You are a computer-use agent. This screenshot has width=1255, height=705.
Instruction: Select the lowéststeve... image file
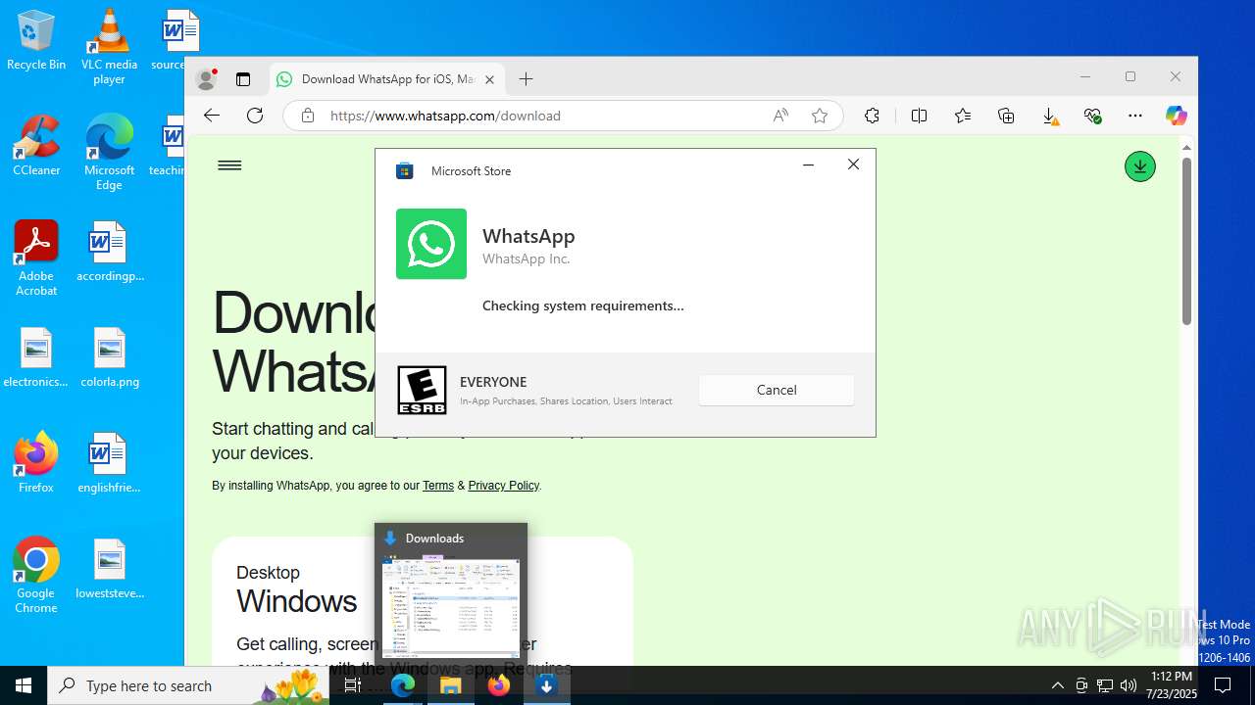coord(109,570)
